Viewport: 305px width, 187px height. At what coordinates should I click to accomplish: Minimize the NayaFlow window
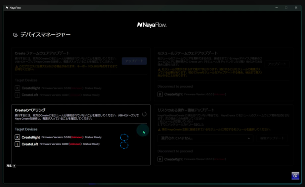point(277,8)
